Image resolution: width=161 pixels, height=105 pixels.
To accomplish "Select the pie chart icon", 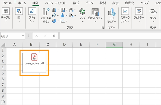I will [x=54, y=21].
